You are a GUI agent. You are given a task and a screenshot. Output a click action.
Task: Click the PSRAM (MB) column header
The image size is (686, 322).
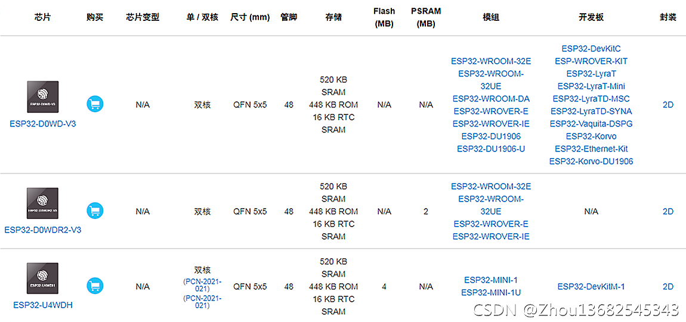pos(426,17)
